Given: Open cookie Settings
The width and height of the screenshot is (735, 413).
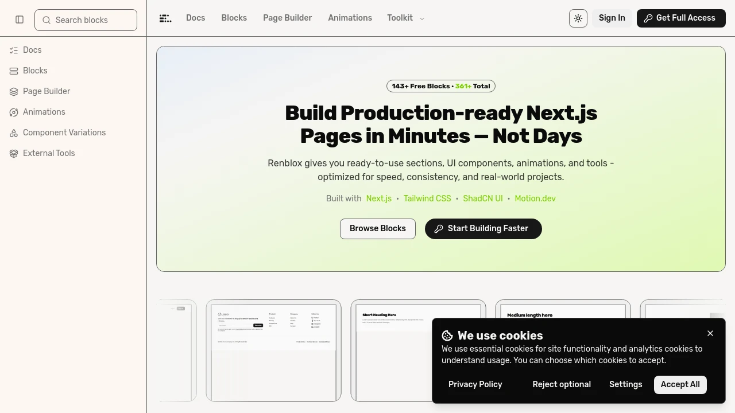Looking at the screenshot, I should [626, 385].
